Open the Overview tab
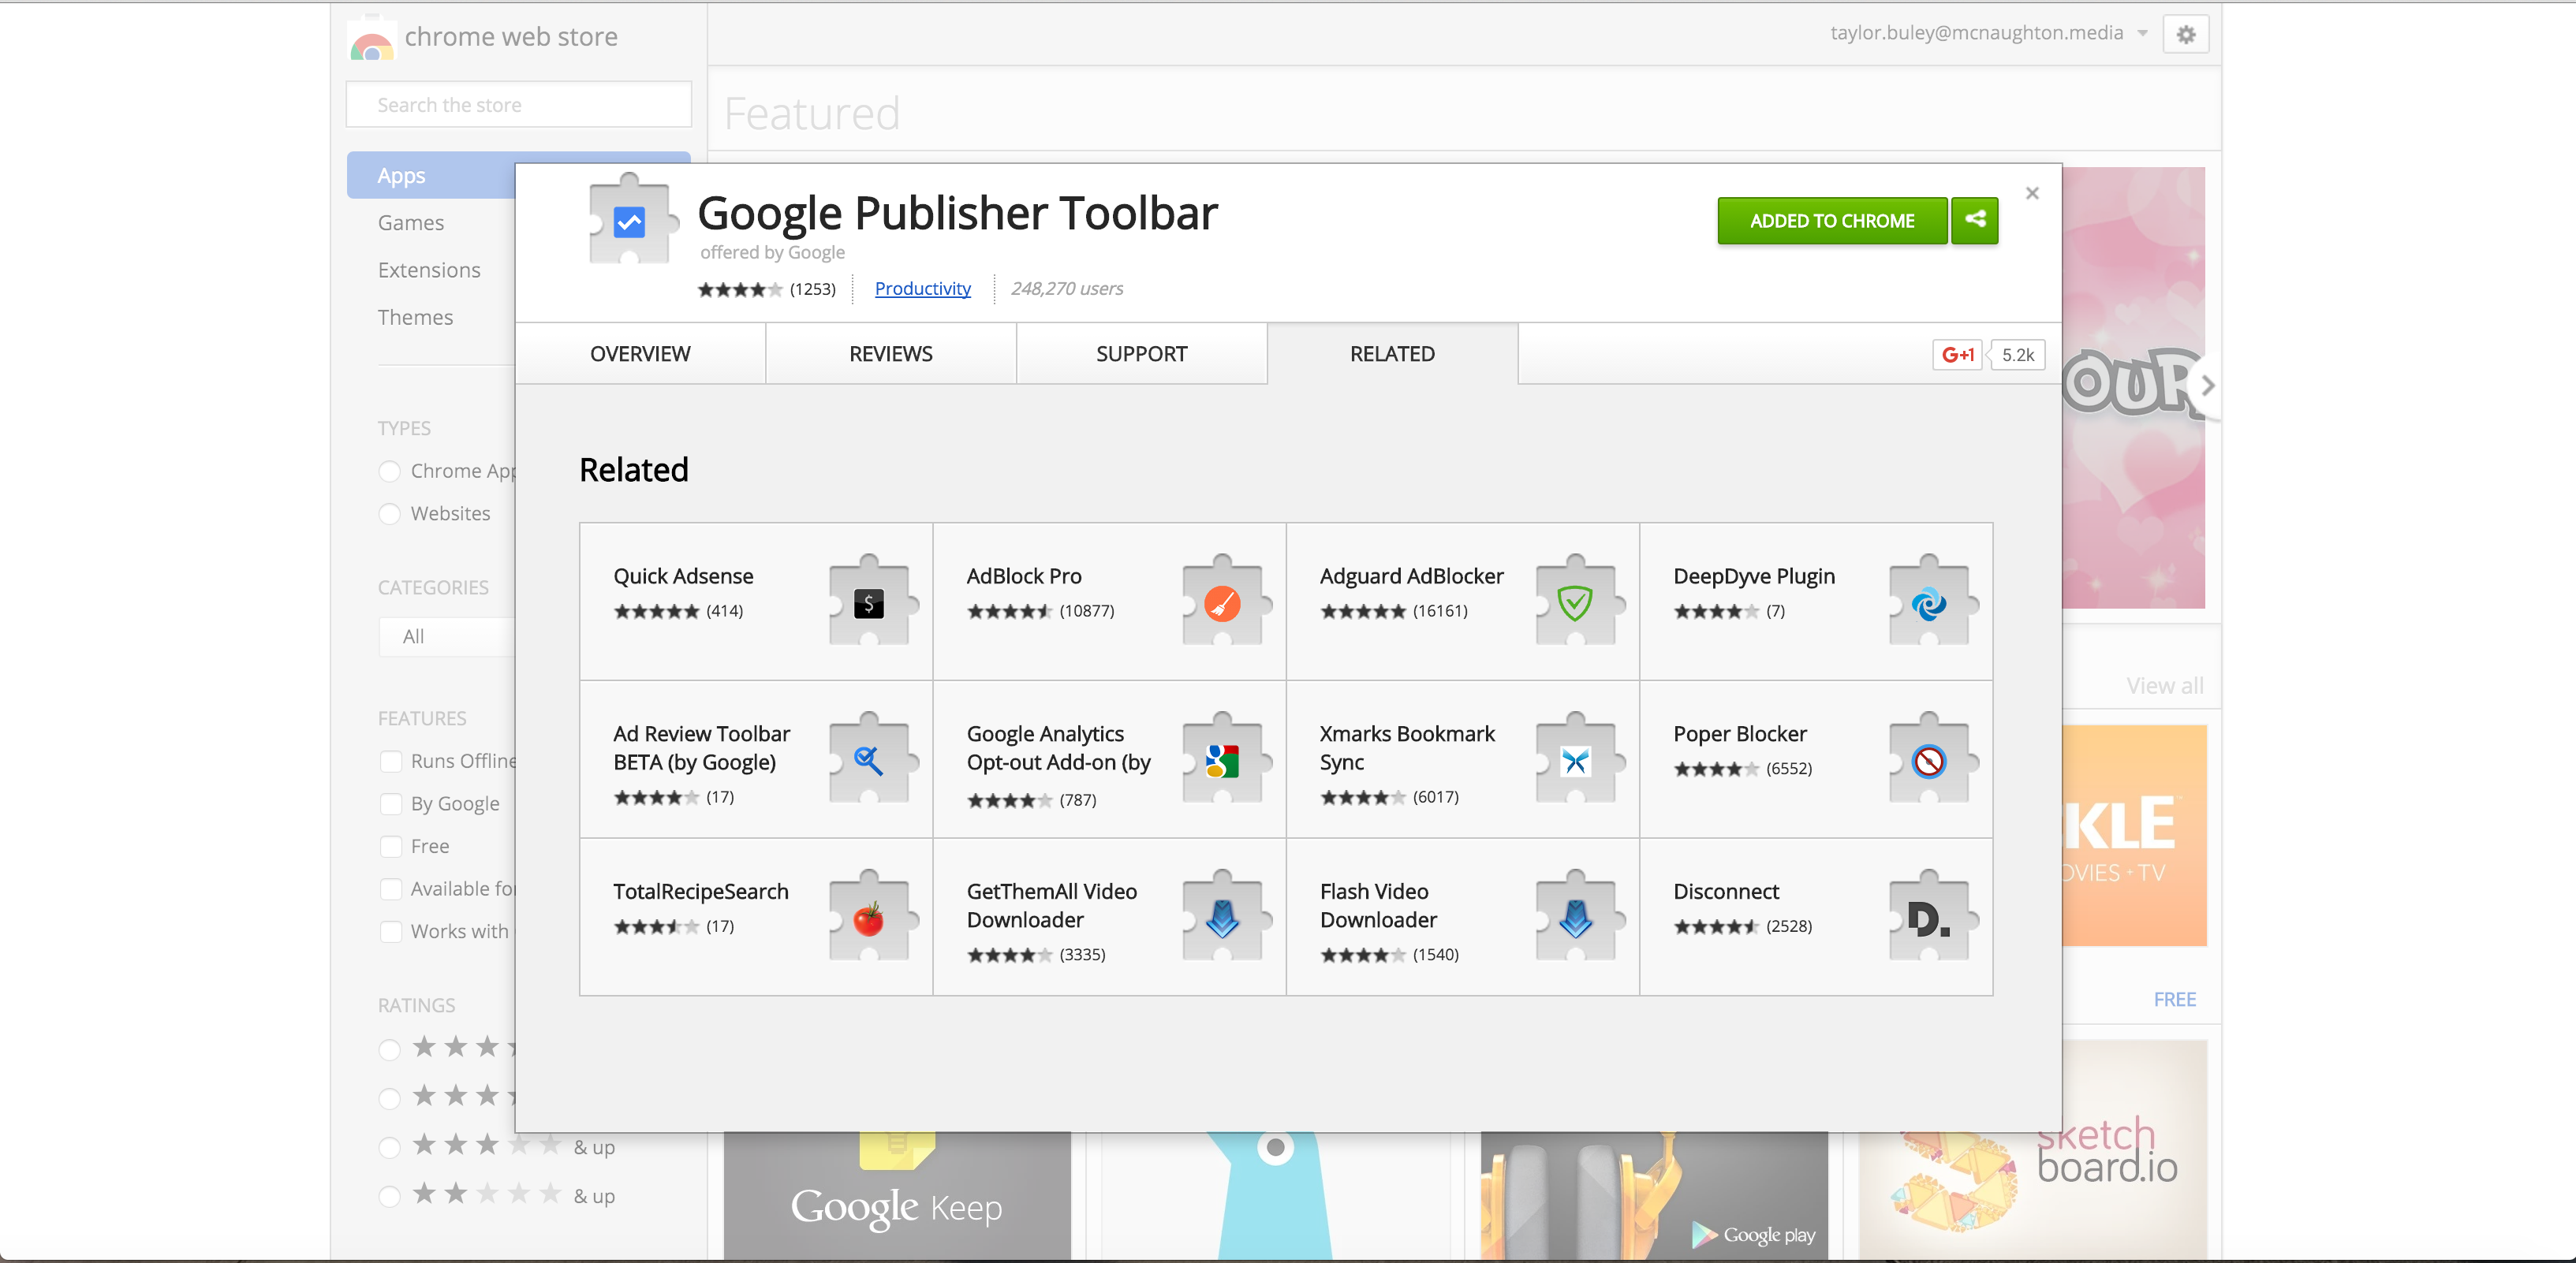The height and width of the screenshot is (1263, 2576). point(640,354)
